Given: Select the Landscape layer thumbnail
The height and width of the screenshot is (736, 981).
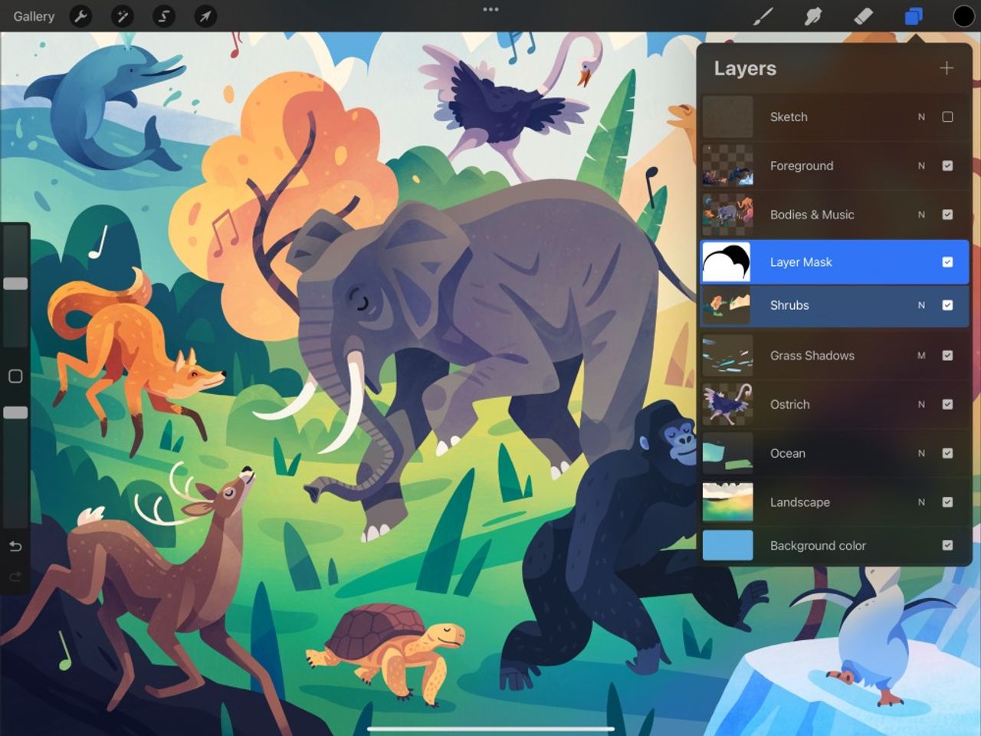Looking at the screenshot, I should pos(727,502).
